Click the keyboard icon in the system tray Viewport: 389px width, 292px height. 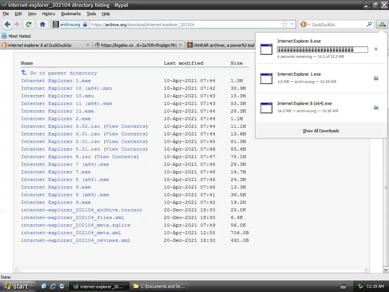tap(343, 287)
